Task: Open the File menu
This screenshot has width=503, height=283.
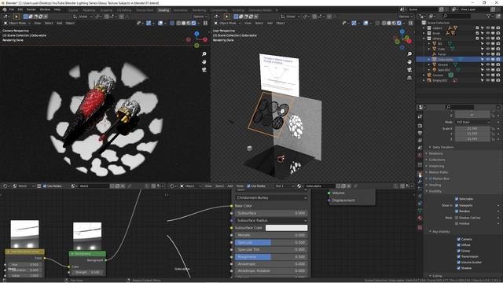Action: 12,9
